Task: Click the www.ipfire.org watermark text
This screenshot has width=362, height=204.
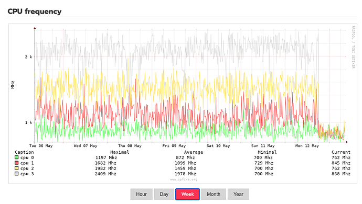Action: 184,179
